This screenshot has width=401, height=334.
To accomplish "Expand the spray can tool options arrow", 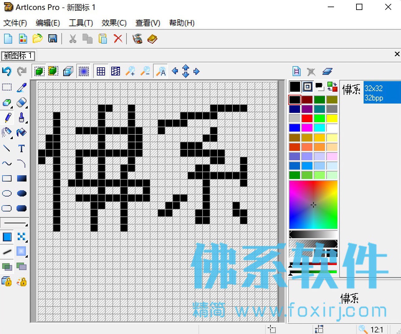I will (x=12, y=138).
